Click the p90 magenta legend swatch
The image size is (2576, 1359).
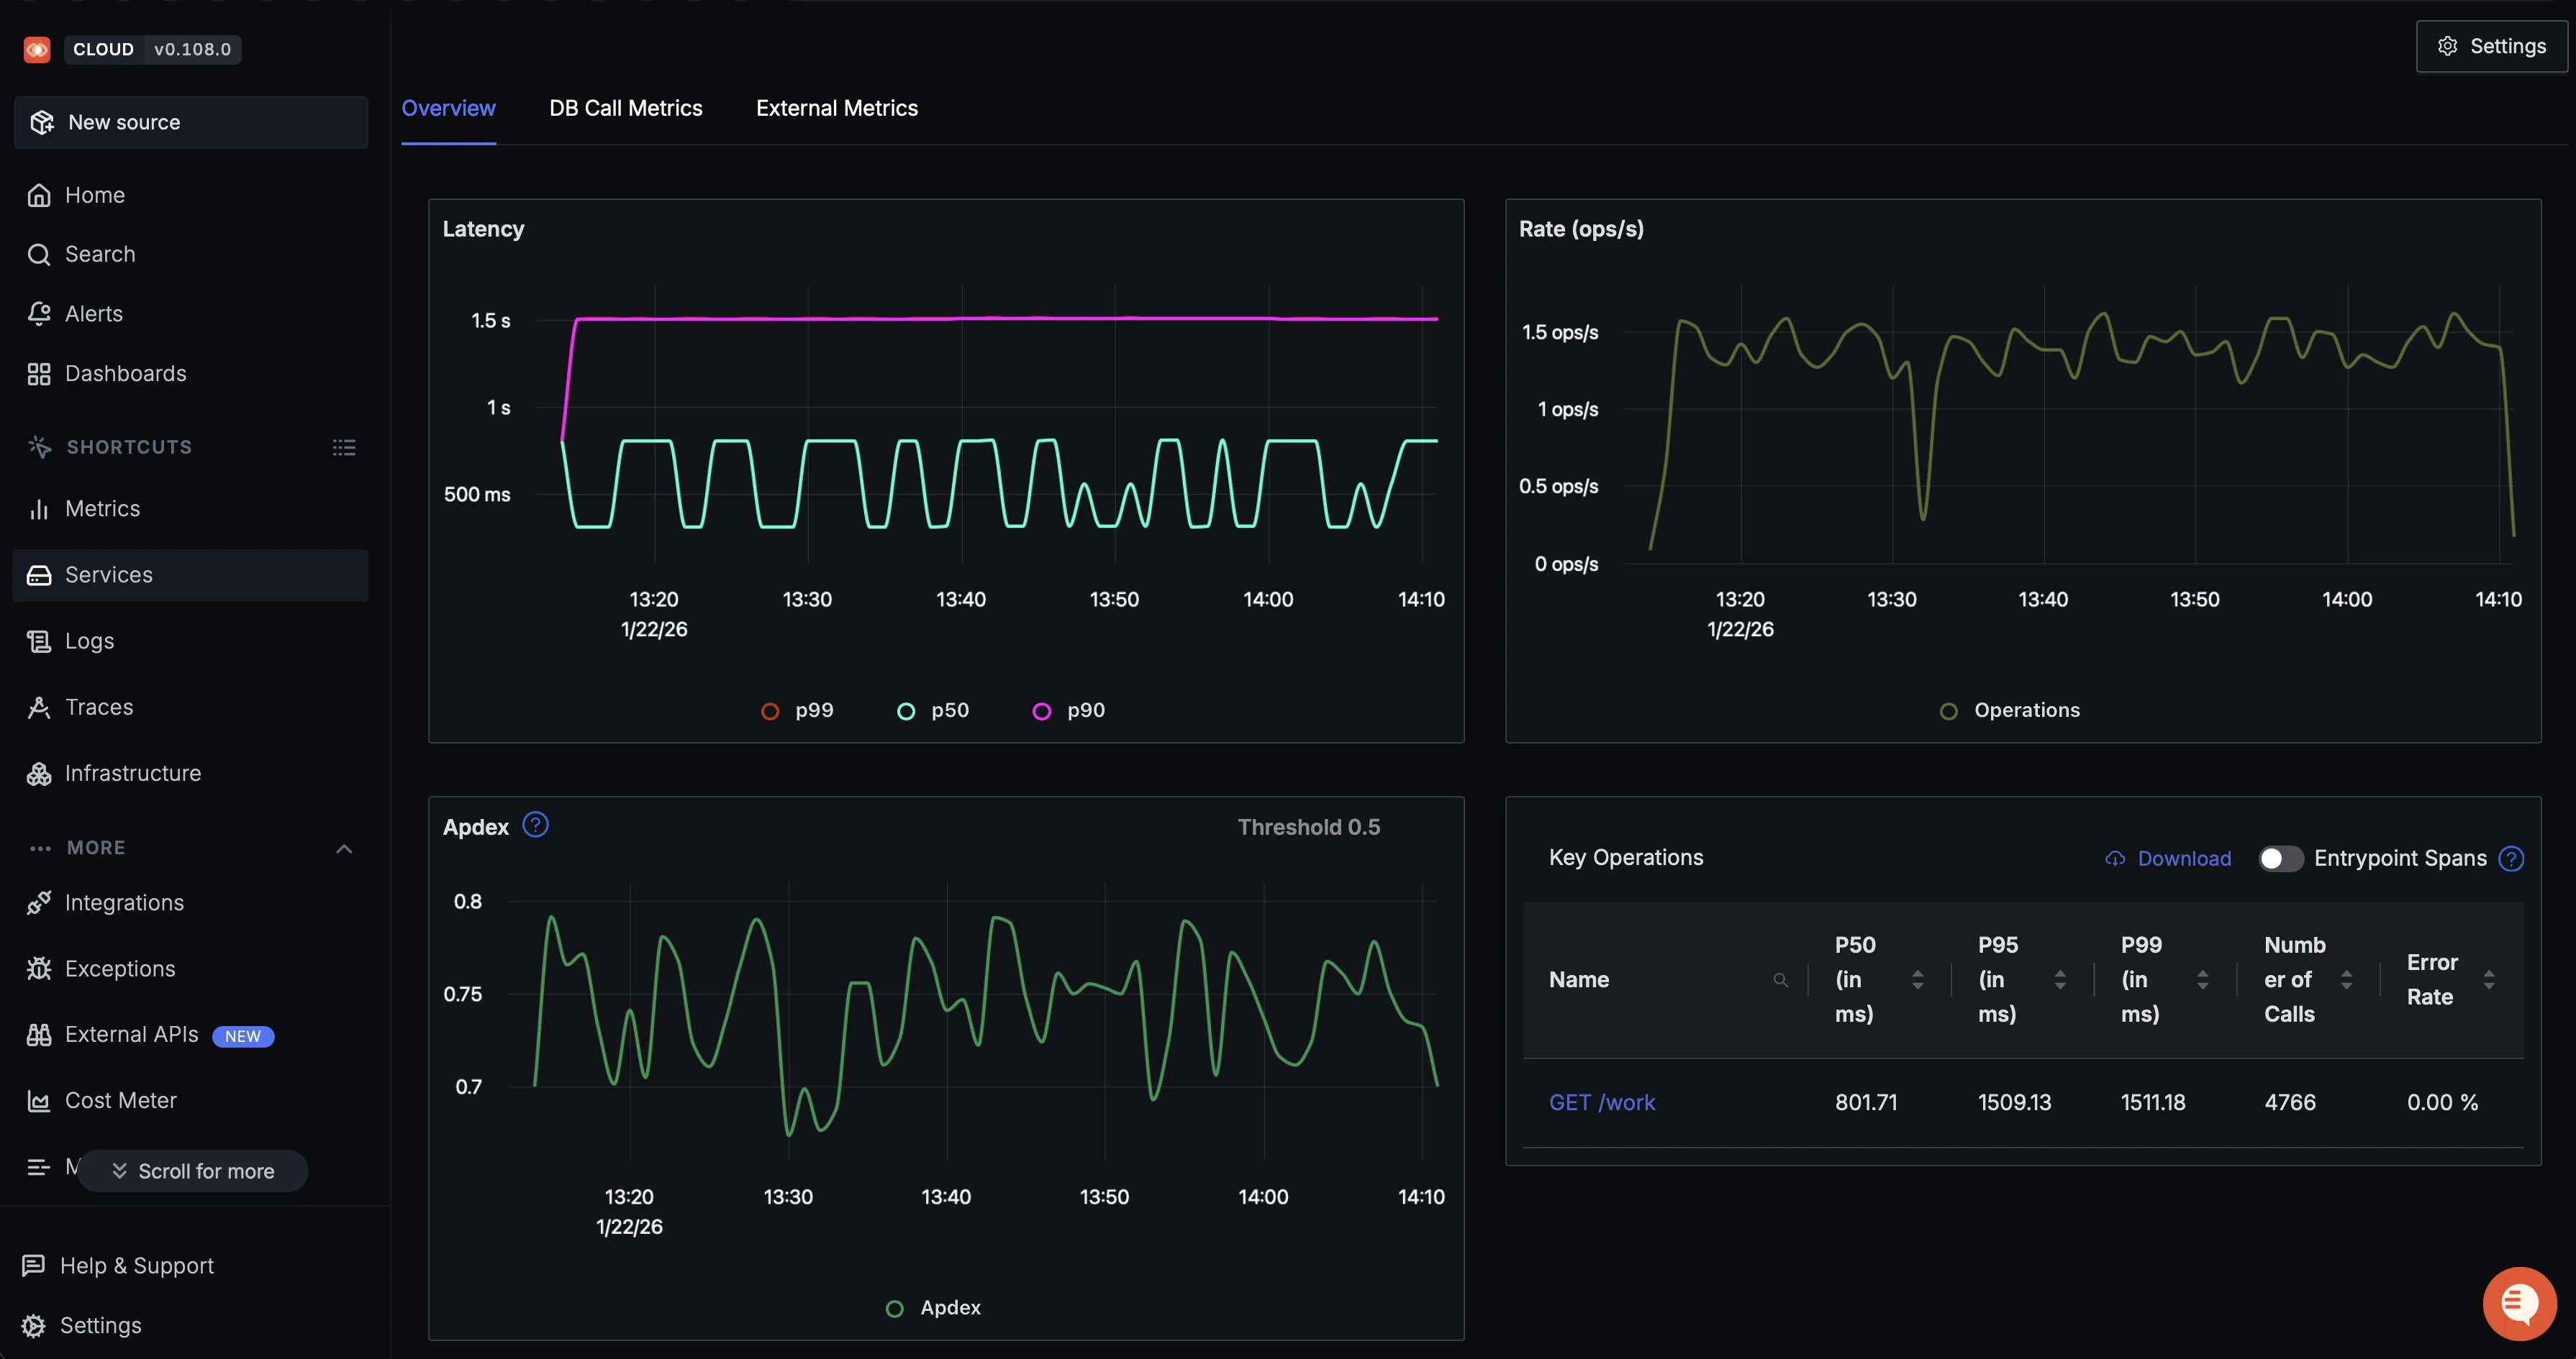coord(1041,711)
